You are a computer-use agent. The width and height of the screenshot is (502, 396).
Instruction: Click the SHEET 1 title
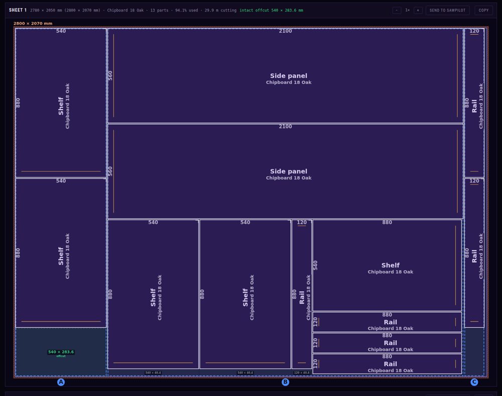pyautogui.click(x=18, y=10)
